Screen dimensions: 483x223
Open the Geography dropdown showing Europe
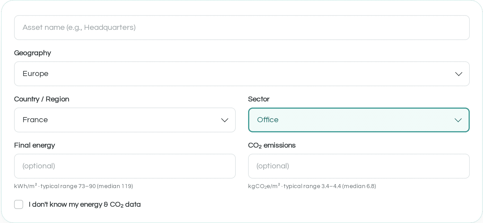tap(242, 74)
